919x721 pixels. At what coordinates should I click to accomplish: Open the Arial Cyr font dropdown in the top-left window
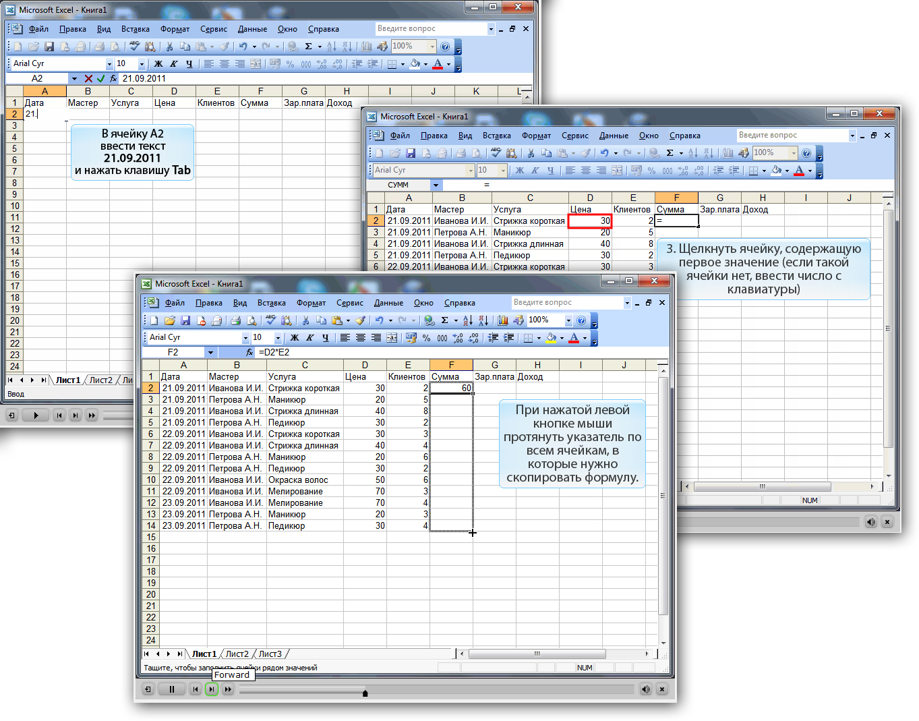pos(109,64)
